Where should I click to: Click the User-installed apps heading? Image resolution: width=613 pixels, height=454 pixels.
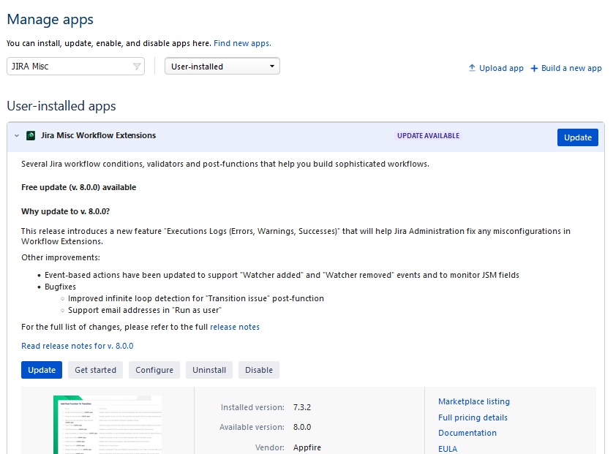(61, 106)
